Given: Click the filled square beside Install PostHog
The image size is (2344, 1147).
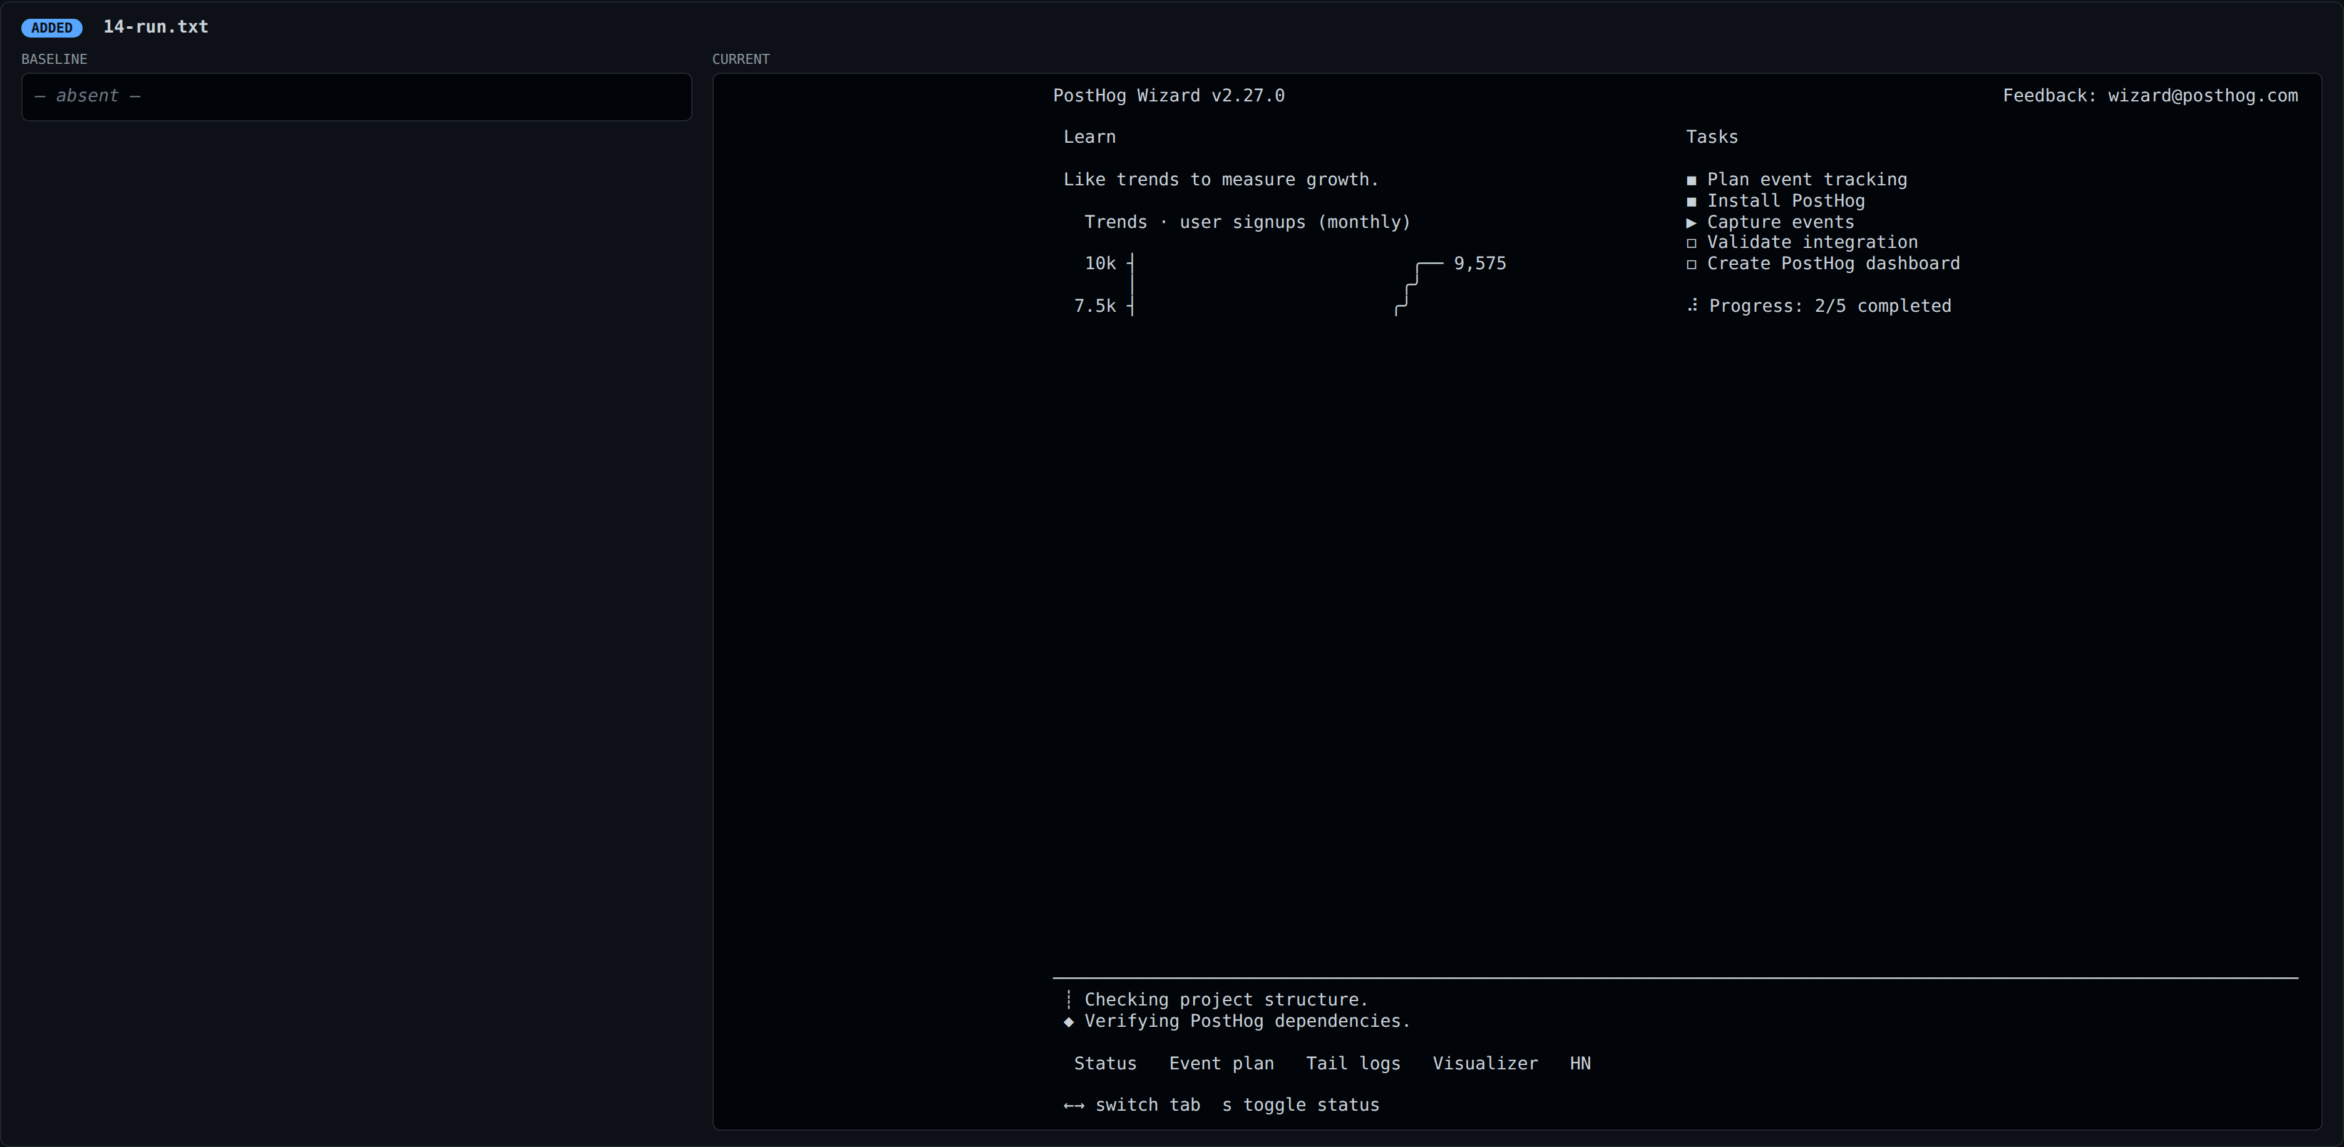Looking at the screenshot, I should click(x=1692, y=201).
